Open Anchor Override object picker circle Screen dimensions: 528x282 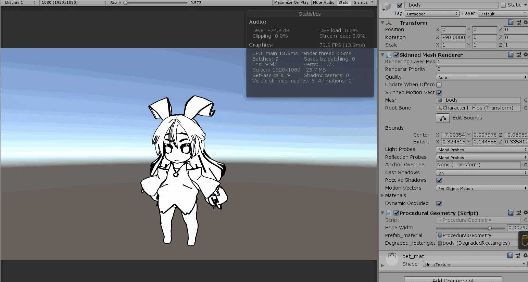(526, 165)
